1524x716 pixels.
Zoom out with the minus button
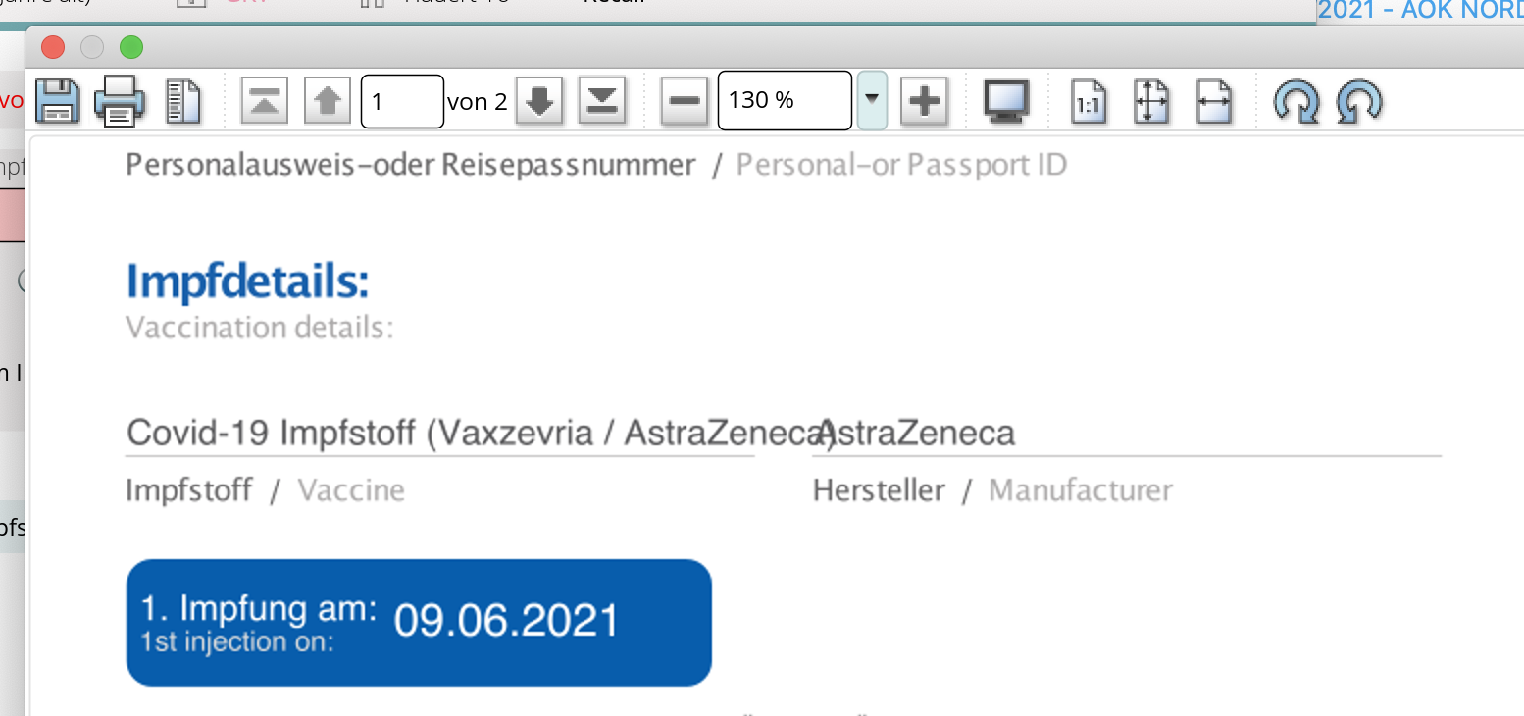[x=685, y=101]
